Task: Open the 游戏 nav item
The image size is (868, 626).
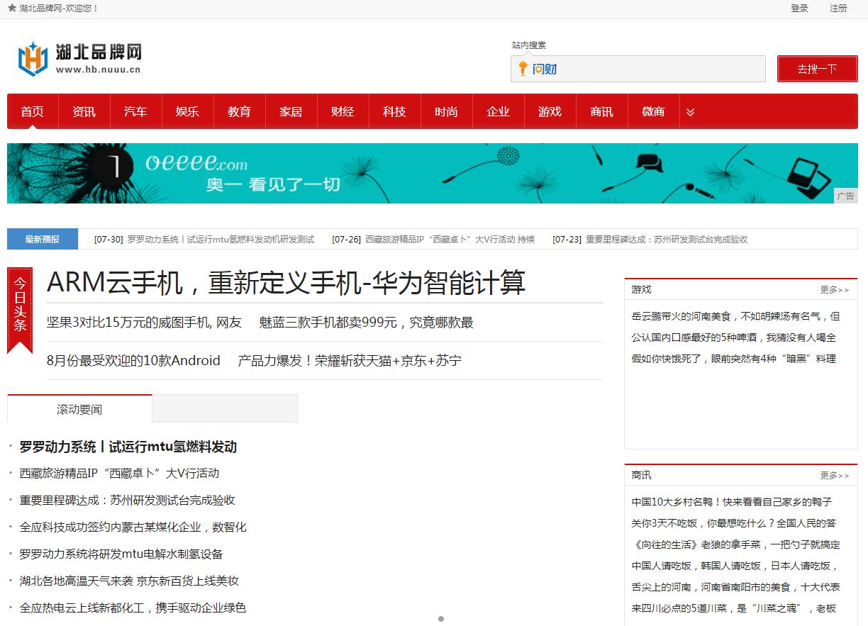Action: click(550, 112)
